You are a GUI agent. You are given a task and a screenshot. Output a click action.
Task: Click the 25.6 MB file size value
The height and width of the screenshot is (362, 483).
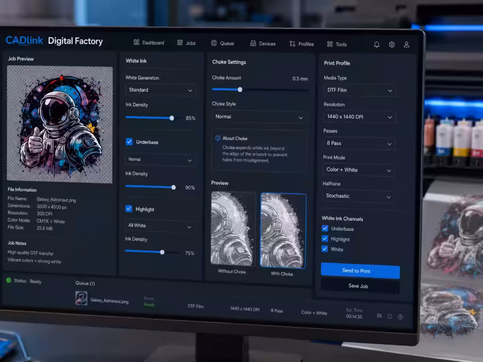45,229
